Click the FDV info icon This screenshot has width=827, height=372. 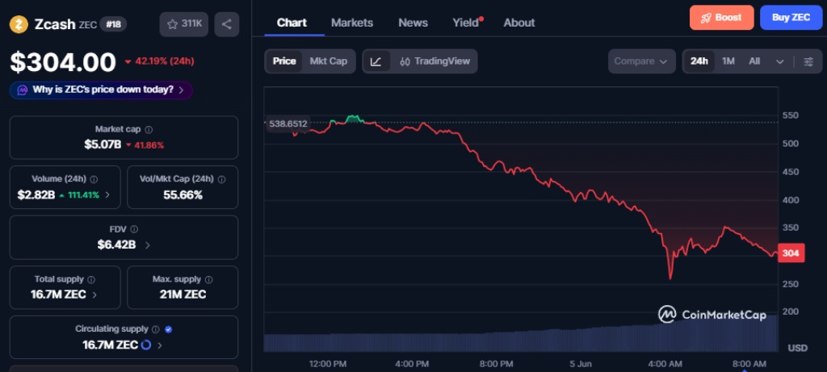[x=134, y=229]
